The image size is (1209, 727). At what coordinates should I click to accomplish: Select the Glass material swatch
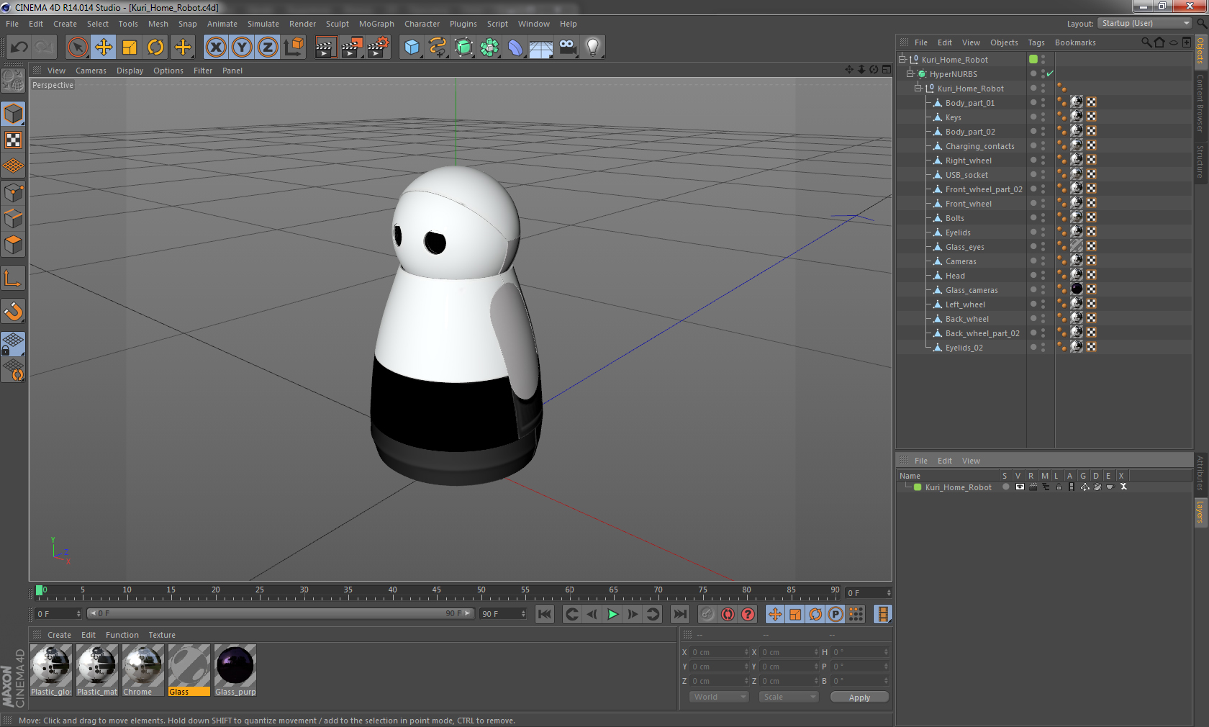click(189, 670)
